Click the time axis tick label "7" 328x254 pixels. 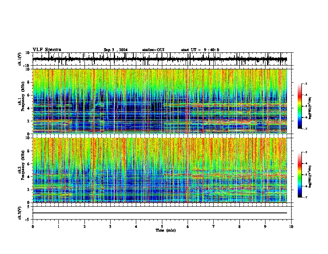[x=214, y=227]
